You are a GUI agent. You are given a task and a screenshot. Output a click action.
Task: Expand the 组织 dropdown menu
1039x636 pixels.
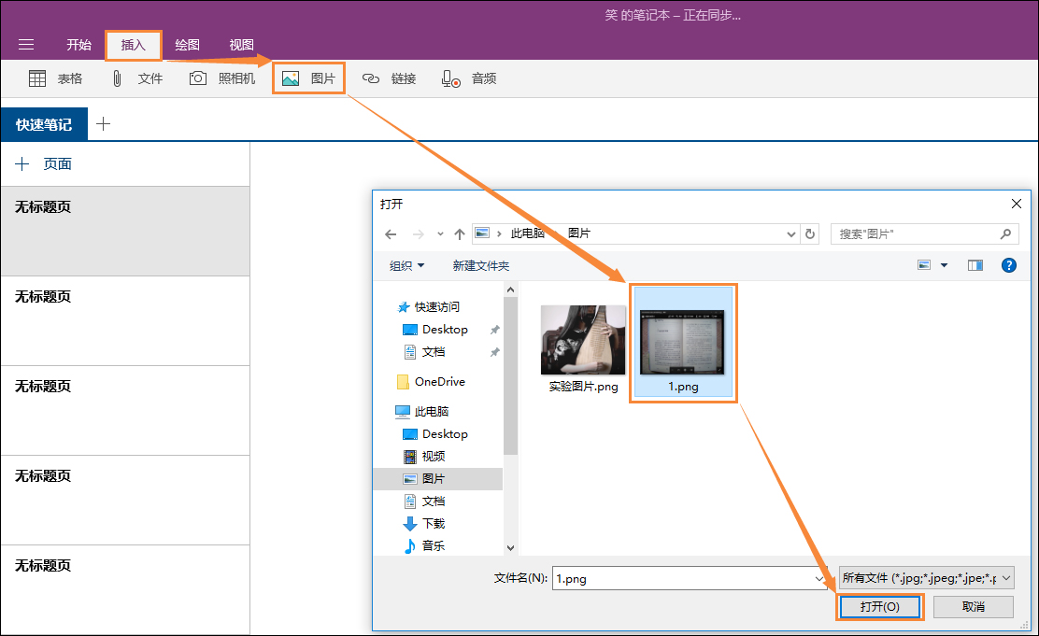pos(406,264)
